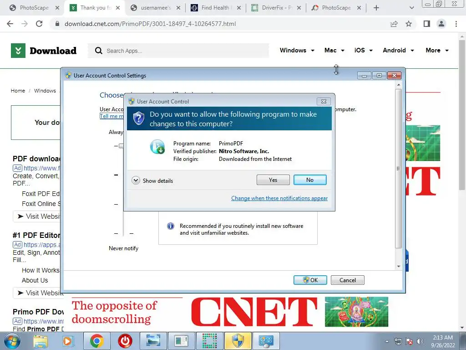Toggle Chrome side panel icon
Viewport: 466px width, 350px height.
pos(427,24)
